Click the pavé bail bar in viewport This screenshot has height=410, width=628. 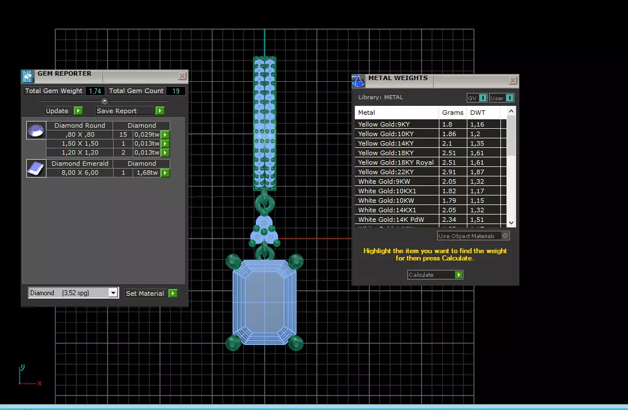point(264,123)
